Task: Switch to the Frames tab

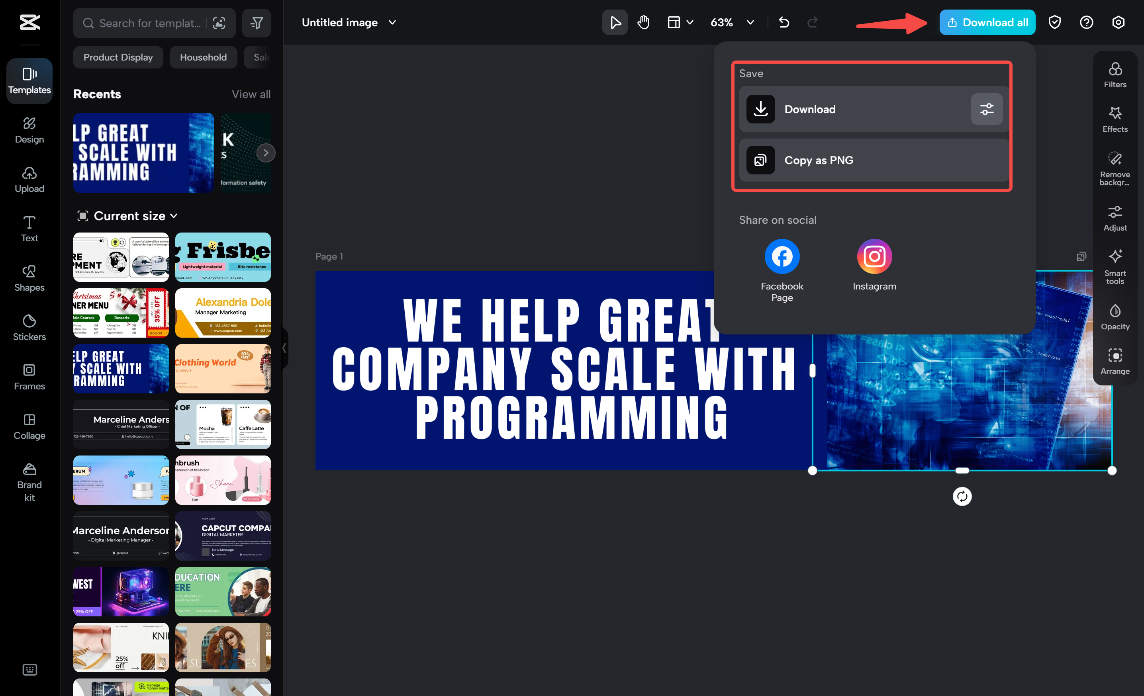Action: click(29, 377)
